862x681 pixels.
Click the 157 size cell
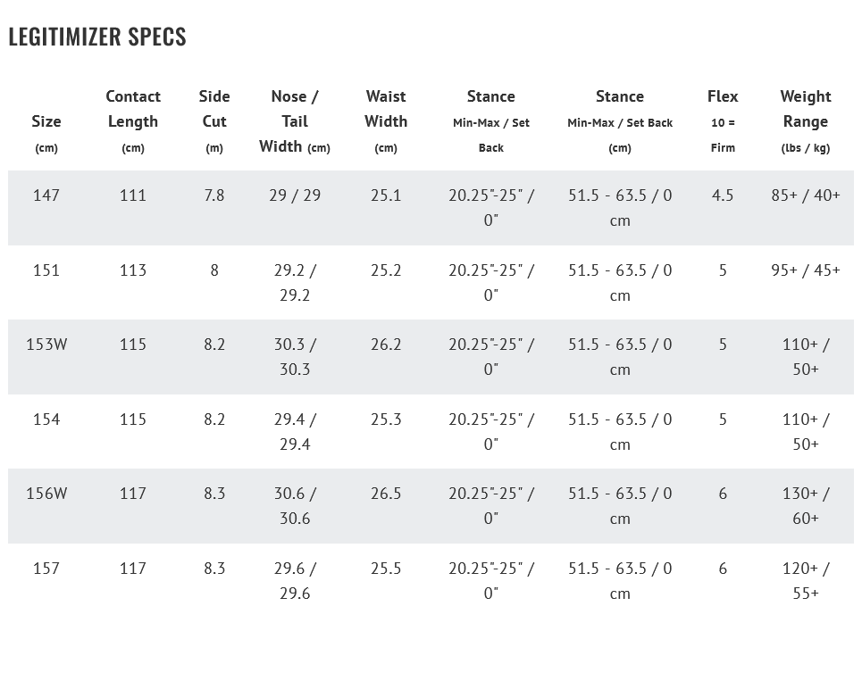[x=46, y=568]
